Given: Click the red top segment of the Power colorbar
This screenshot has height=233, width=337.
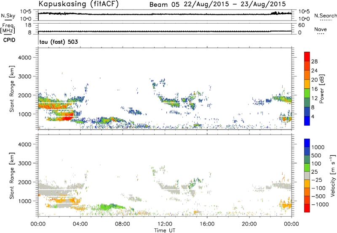Looking at the screenshot, I should tap(307, 56).
